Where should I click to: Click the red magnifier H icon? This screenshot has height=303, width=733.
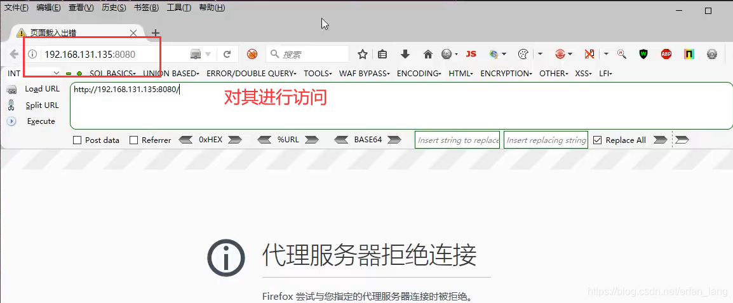tap(621, 54)
